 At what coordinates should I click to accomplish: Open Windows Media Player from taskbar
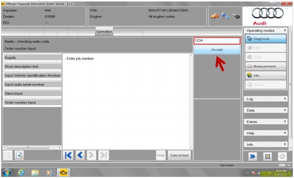tap(49, 172)
